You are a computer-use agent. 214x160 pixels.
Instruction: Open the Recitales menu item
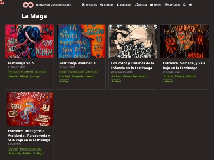[x=89, y=5]
